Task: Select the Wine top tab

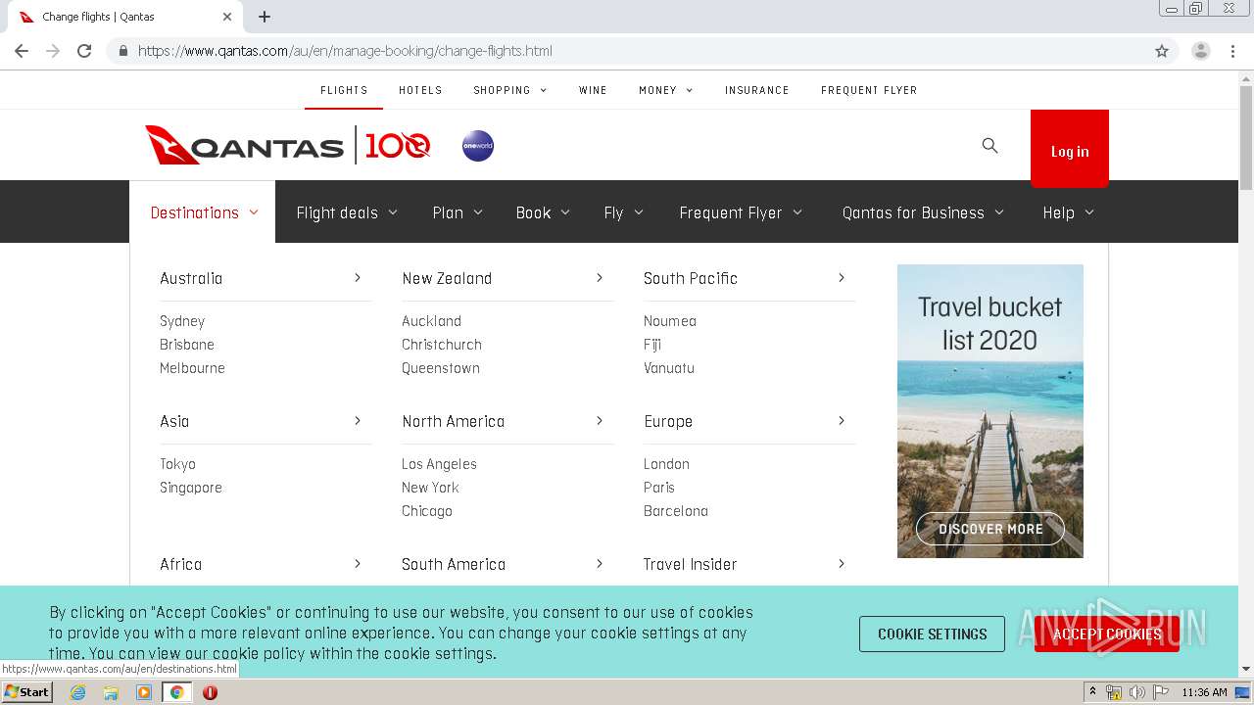Action: tap(593, 90)
